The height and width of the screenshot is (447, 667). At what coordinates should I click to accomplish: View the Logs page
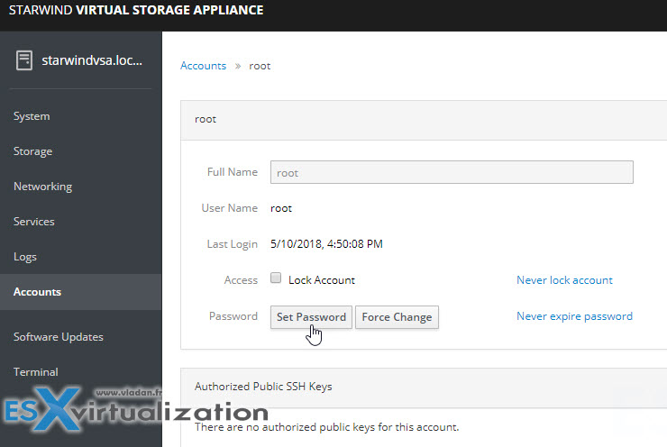tap(24, 257)
